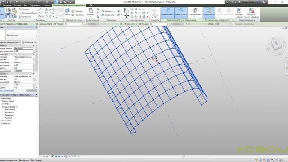Toggle the V grid lines ribbon button

(181, 13)
